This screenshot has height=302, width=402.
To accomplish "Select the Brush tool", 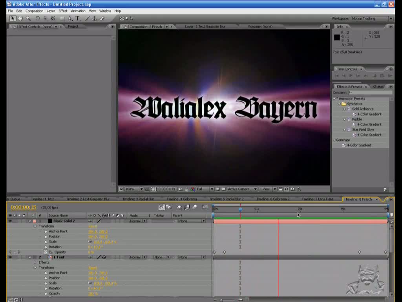I will (87, 18).
